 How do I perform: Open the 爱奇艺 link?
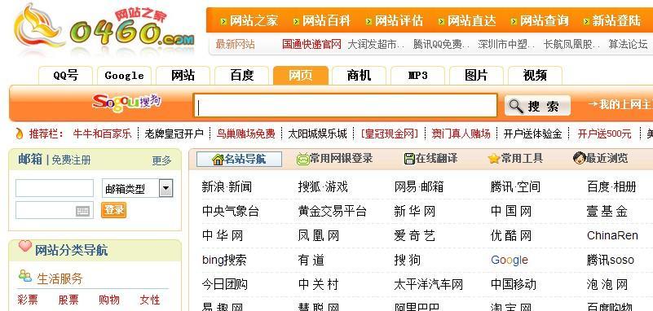[x=415, y=236]
